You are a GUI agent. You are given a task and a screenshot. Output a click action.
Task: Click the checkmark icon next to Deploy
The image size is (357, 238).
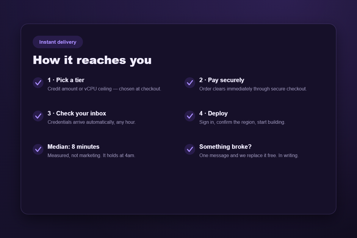190,116
